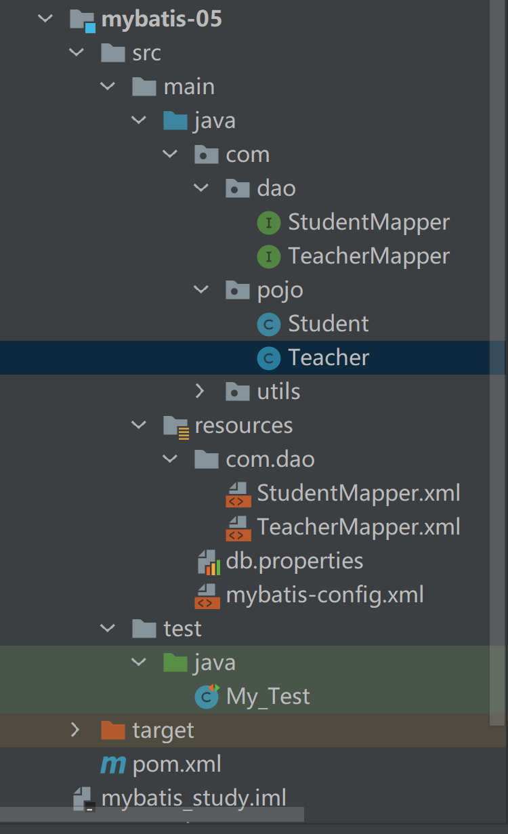Click the StudentMapper.xml file icon

pos(237,493)
